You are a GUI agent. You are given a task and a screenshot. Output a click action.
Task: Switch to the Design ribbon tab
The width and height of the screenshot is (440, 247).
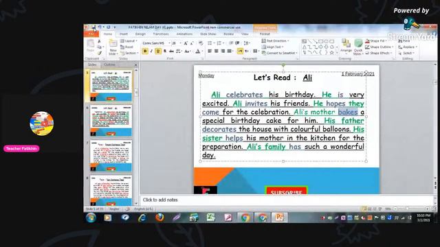click(x=140, y=34)
